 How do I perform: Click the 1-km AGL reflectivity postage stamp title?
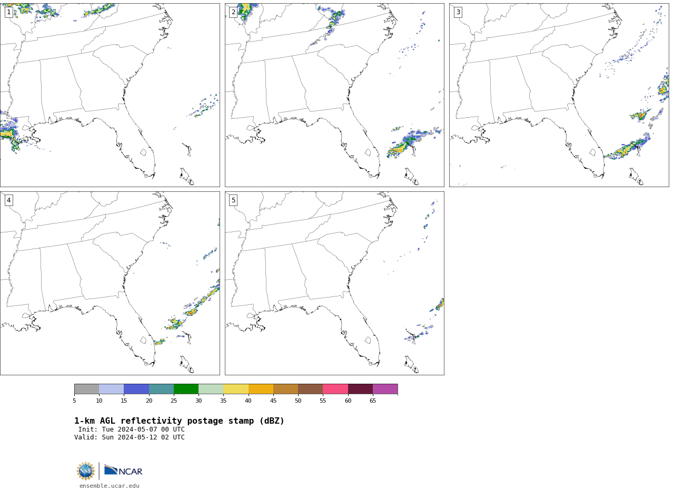pos(179,421)
